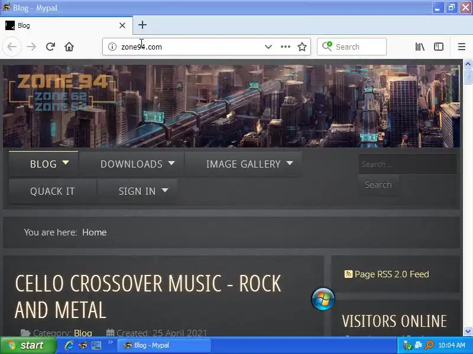This screenshot has height=354, width=473.
Task: Open the browser Home page button
Action: click(69, 47)
